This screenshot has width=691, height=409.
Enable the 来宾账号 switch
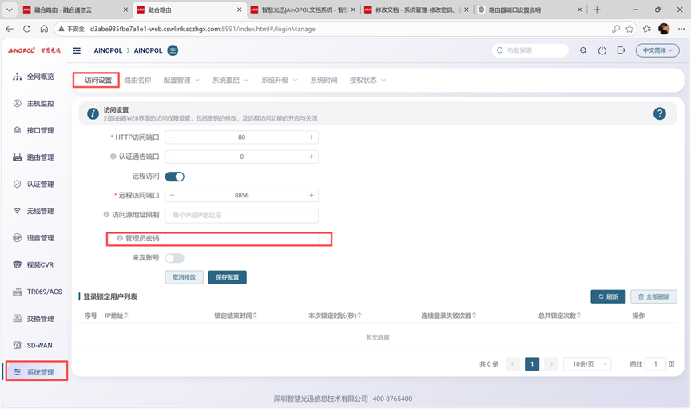tap(174, 258)
